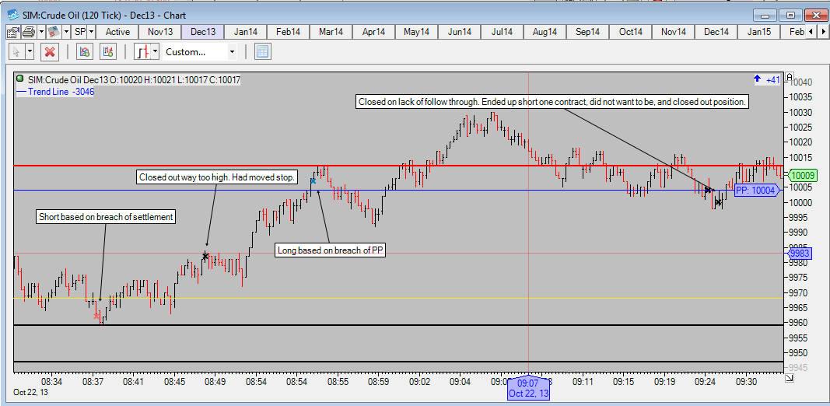This screenshot has width=830, height=406.
Task: Click the red X delete icon
Action: [x=51, y=52]
